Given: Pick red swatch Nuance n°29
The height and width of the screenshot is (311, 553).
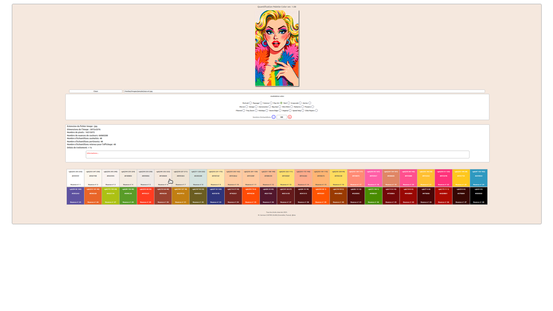Looking at the screenshot, I should coord(146,196).
